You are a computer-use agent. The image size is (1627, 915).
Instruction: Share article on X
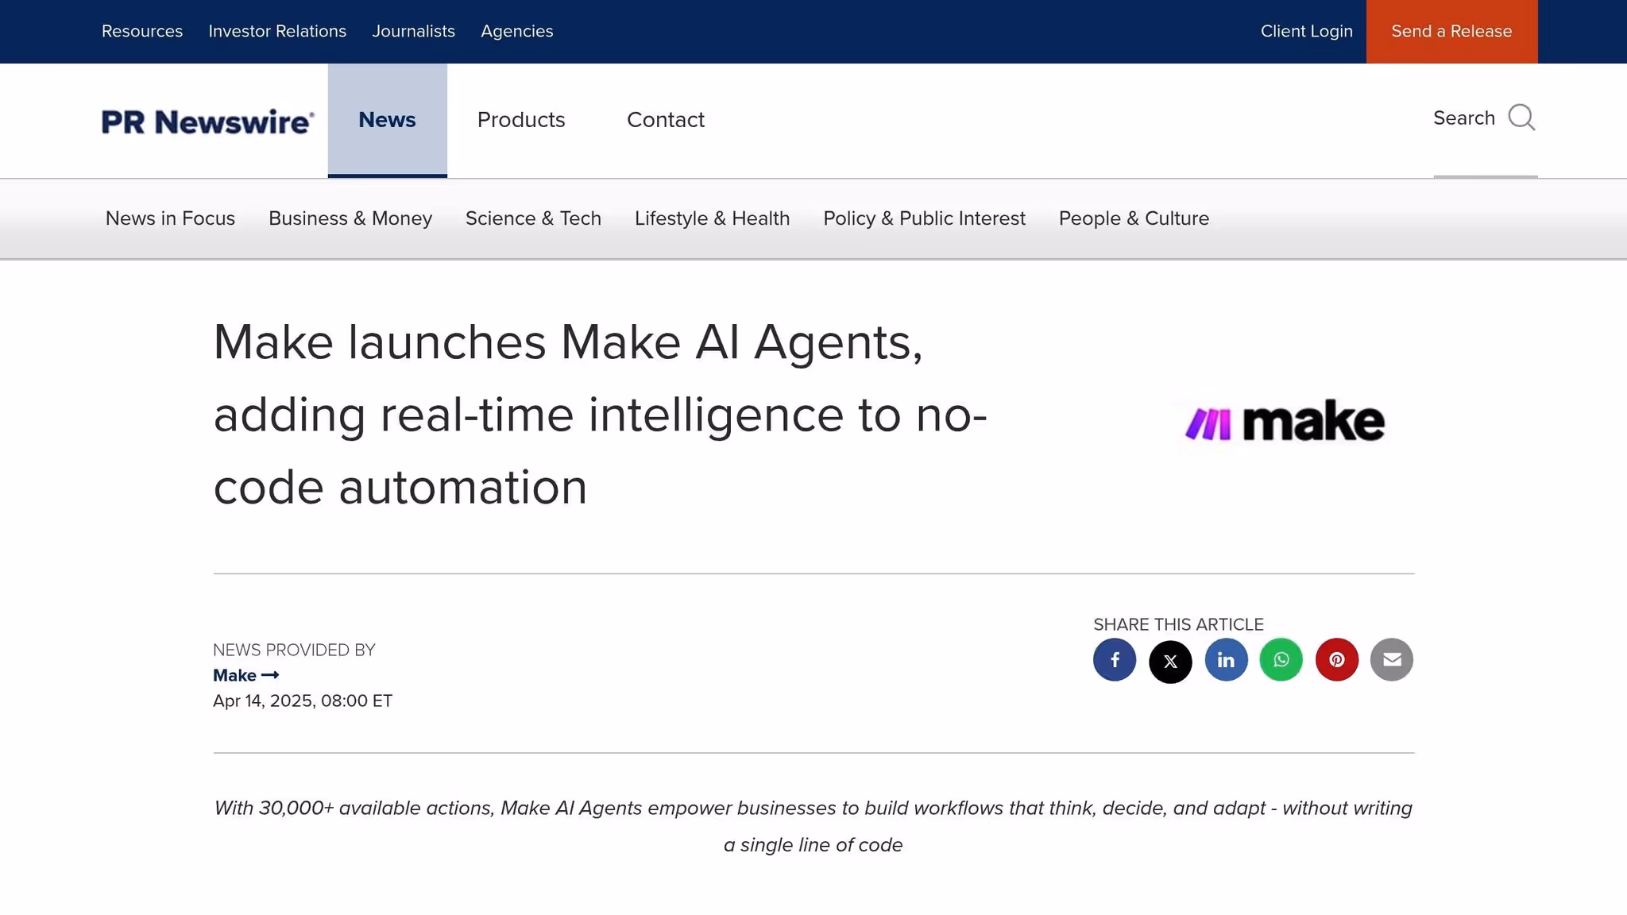click(1170, 661)
